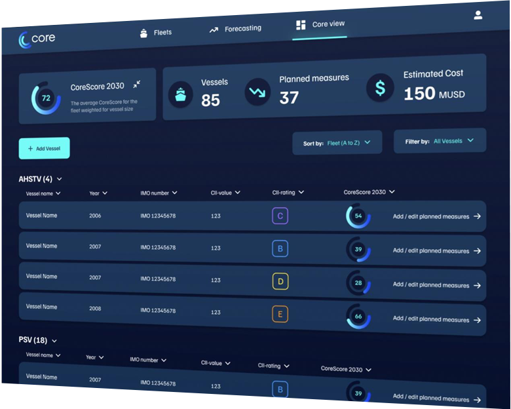Collapse the CoreScore 2030 card

(136, 85)
